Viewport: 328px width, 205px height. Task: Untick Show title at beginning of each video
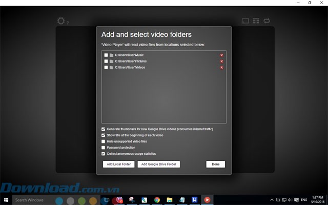click(x=103, y=135)
